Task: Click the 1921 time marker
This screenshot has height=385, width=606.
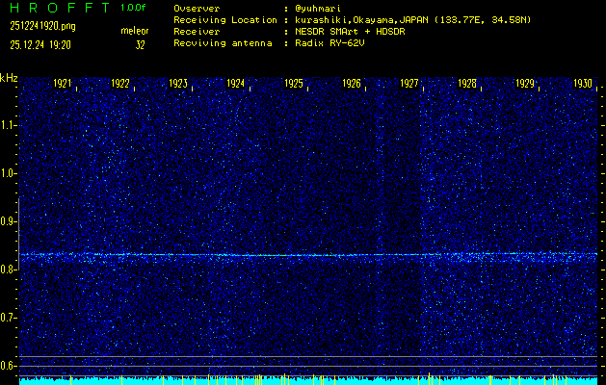Action: [x=63, y=84]
